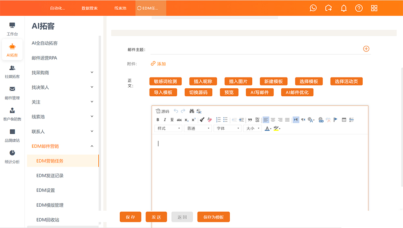
Task: Justify text alignment
Action: click(x=287, y=120)
